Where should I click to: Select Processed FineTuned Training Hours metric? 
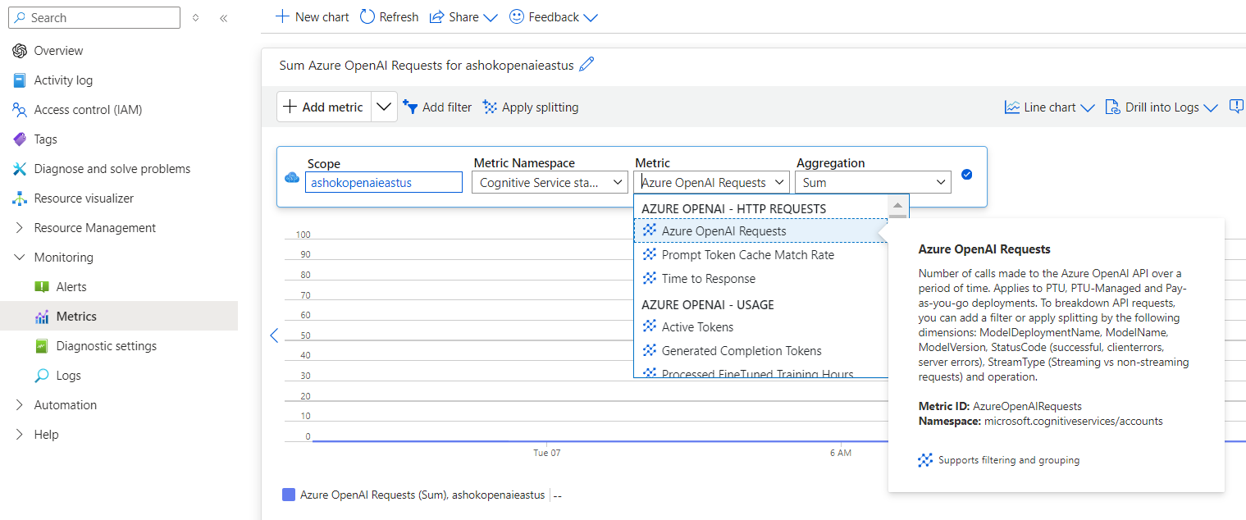click(760, 373)
